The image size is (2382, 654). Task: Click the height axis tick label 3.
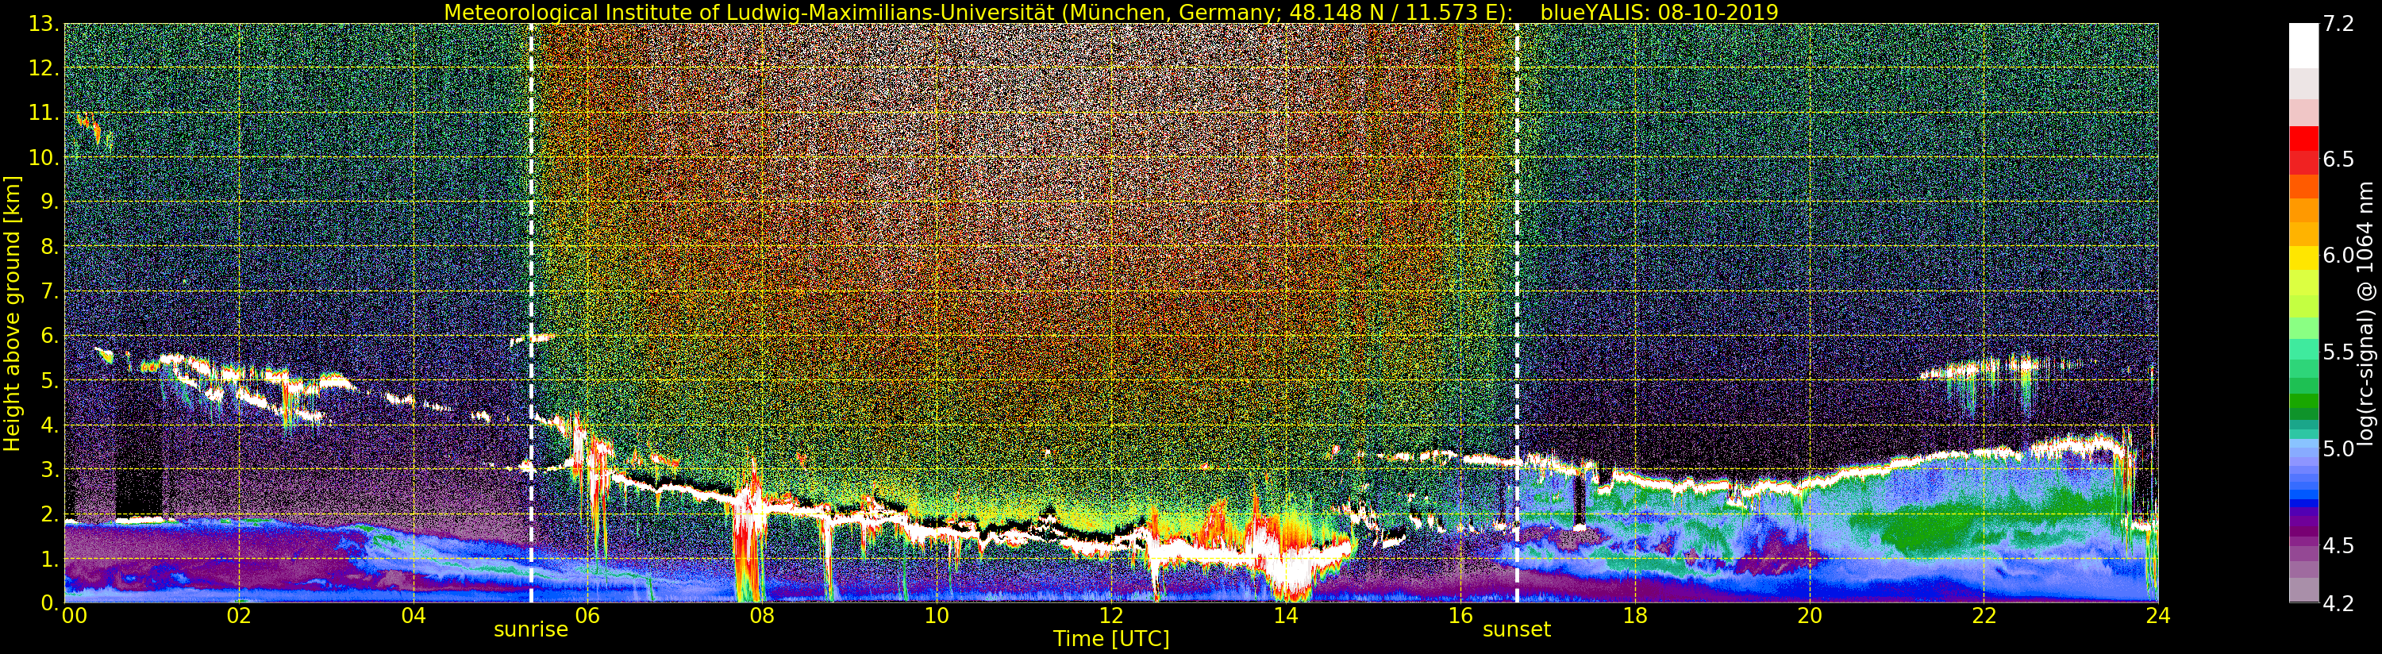50,469
